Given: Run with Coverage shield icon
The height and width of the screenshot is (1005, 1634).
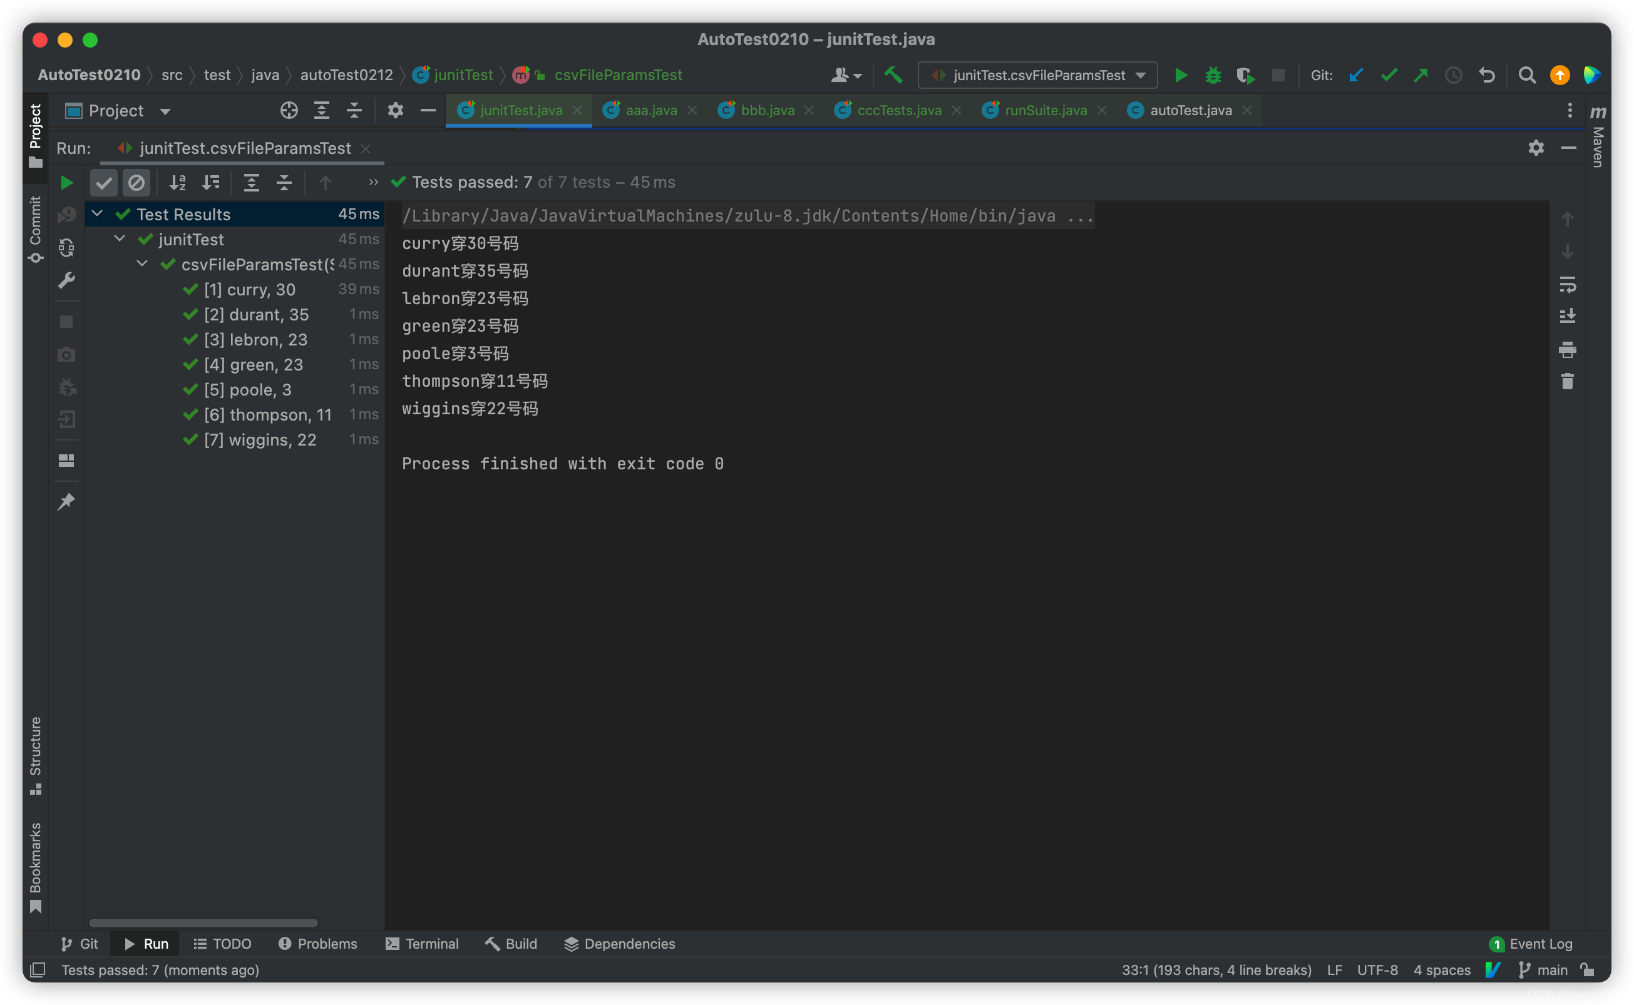Looking at the screenshot, I should pos(1246,75).
